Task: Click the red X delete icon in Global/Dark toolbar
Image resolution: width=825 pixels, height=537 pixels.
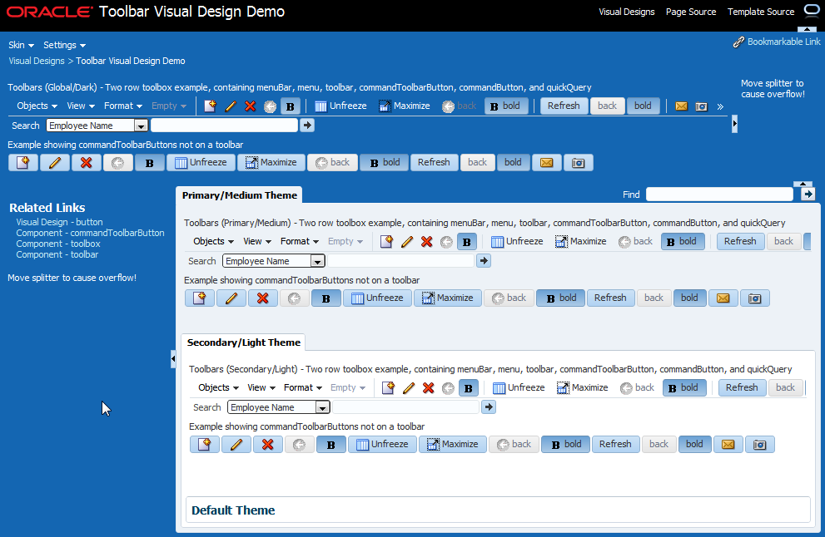Action: pos(250,106)
